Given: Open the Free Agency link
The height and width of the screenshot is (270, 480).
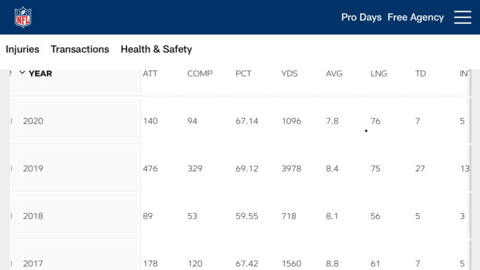Looking at the screenshot, I should pyautogui.click(x=416, y=17).
